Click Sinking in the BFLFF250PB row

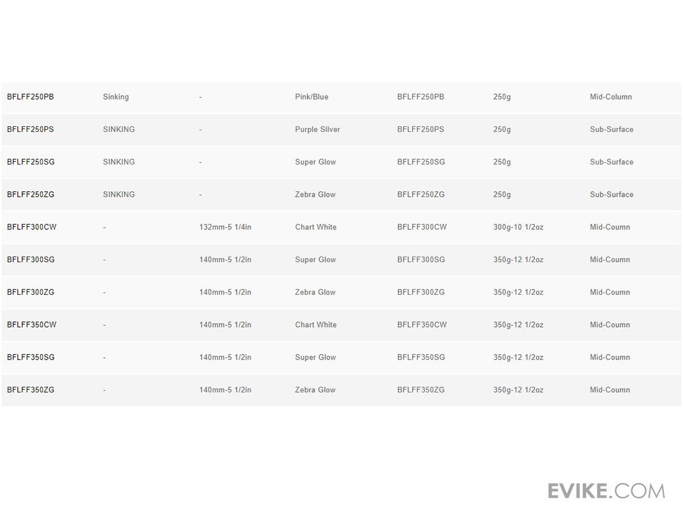point(116,97)
